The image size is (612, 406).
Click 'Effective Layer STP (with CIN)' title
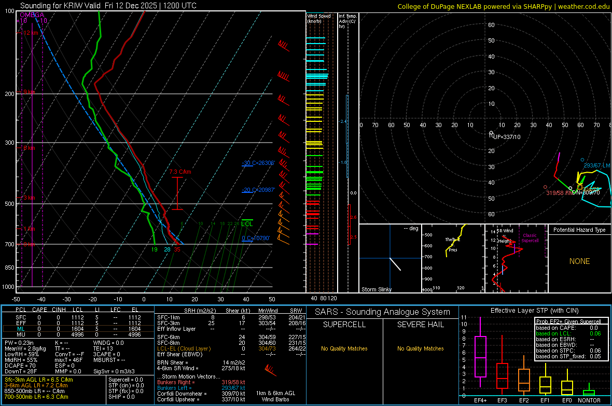pos(534,311)
